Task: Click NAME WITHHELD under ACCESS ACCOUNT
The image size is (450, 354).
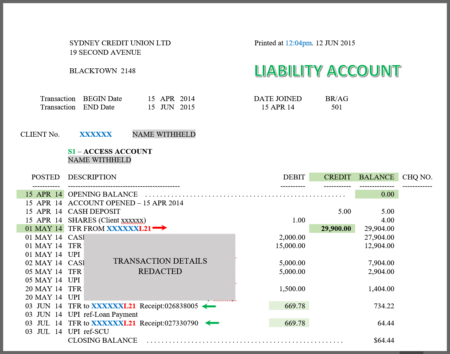Action: tap(99, 160)
